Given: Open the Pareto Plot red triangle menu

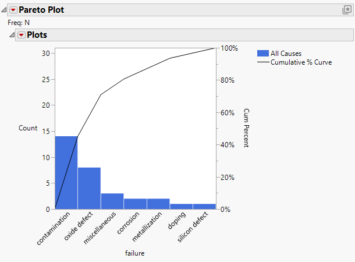Looking at the screenshot, I should click(13, 10).
